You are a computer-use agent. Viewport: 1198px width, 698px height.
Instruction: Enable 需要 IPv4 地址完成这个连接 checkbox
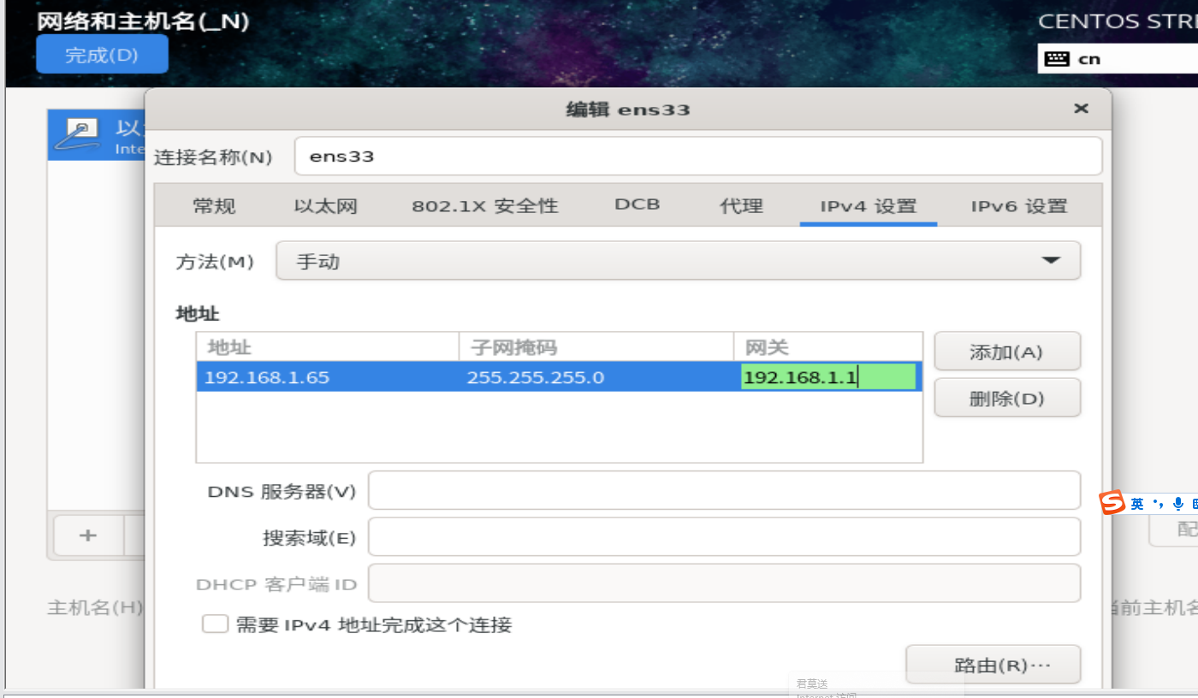[x=215, y=624]
